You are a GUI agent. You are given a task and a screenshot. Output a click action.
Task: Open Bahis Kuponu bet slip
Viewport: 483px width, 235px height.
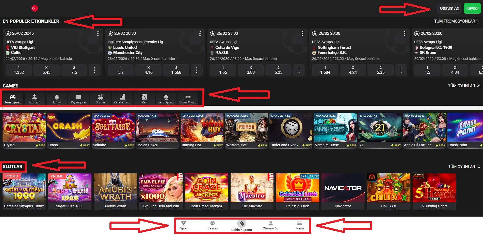click(x=241, y=225)
